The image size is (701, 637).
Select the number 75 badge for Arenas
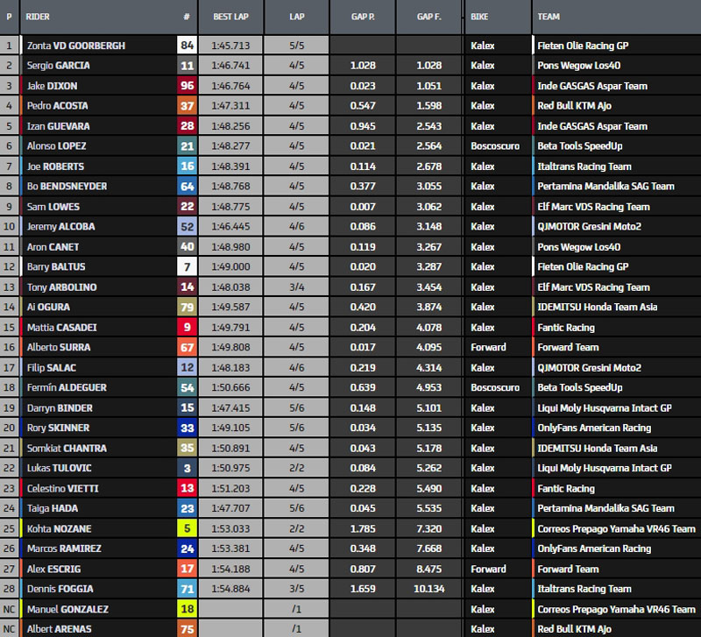coord(187,629)
